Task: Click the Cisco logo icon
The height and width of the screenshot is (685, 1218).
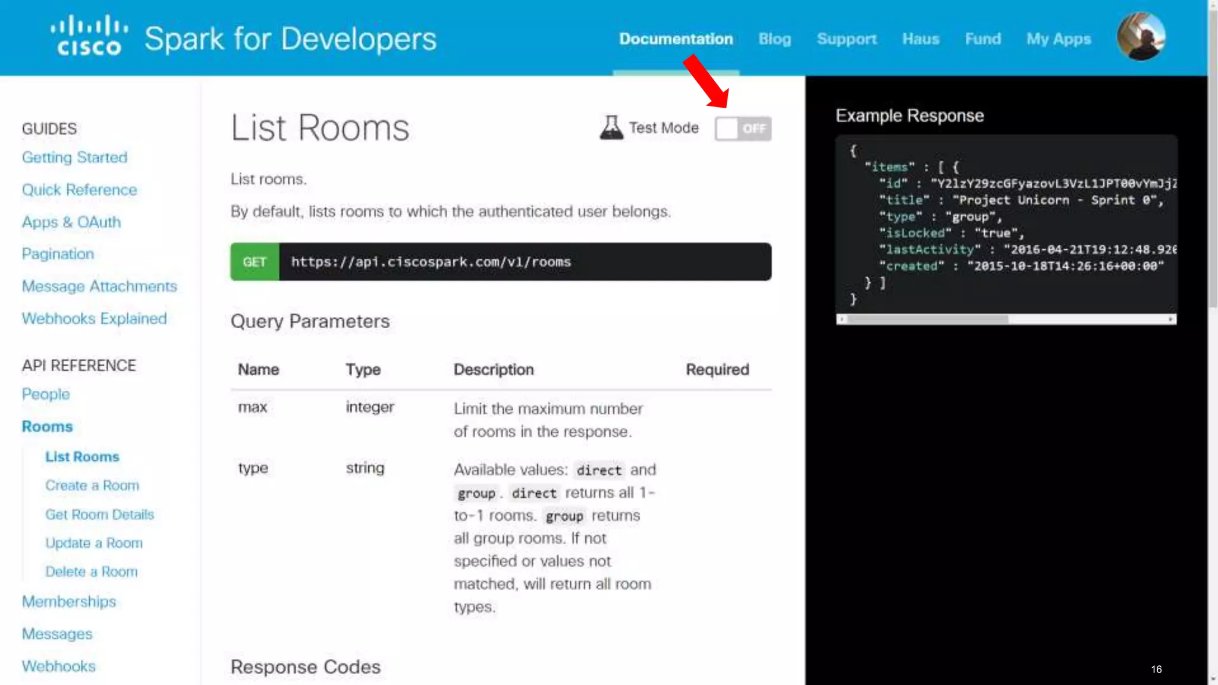Action: point(89,36)
